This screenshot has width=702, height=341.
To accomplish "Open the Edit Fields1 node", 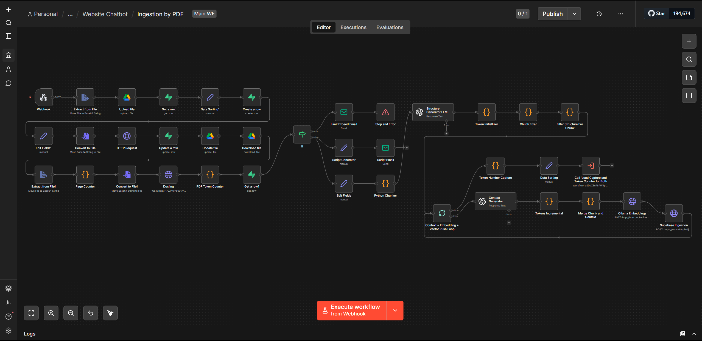I will 44,136.
